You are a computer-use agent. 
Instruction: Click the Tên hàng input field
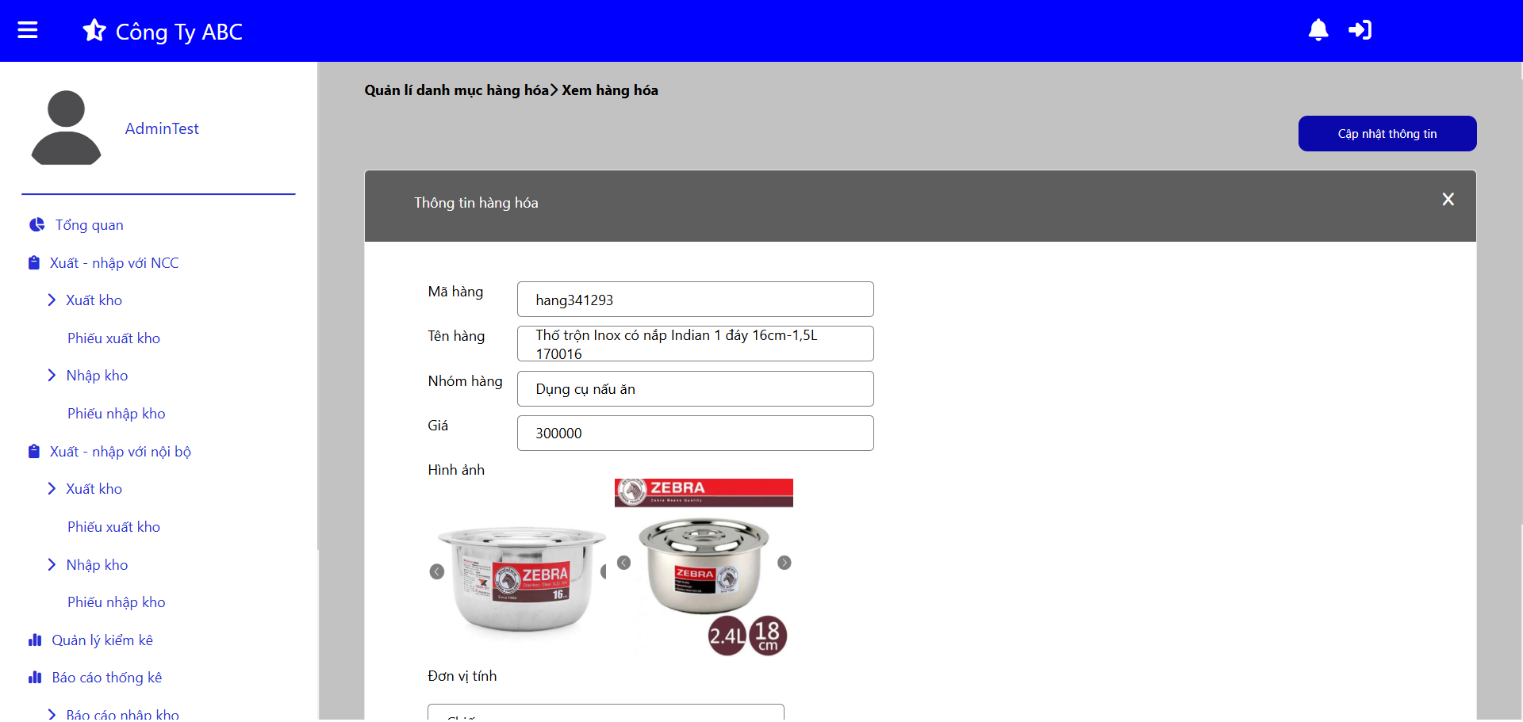[x=696, y=344]
